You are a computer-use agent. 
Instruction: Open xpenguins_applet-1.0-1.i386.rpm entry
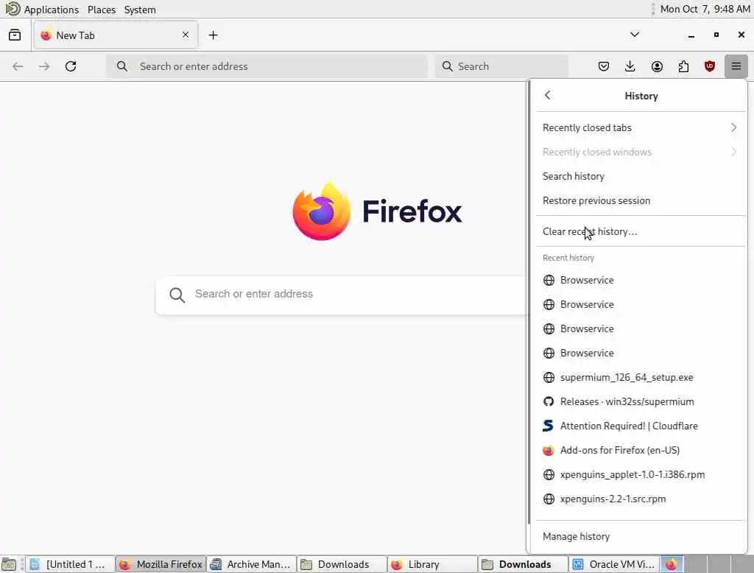coord(640,474)
